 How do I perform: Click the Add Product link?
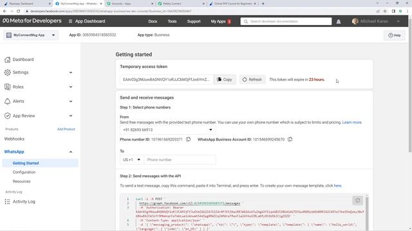tap(66, 129)
